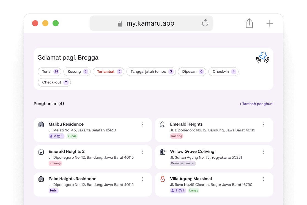
Task: Open the Villa Agung Maksimal card title
Action: [x=191, y=179]
